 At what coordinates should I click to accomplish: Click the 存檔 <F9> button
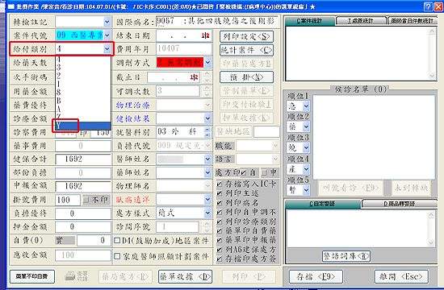click(316, 276)
